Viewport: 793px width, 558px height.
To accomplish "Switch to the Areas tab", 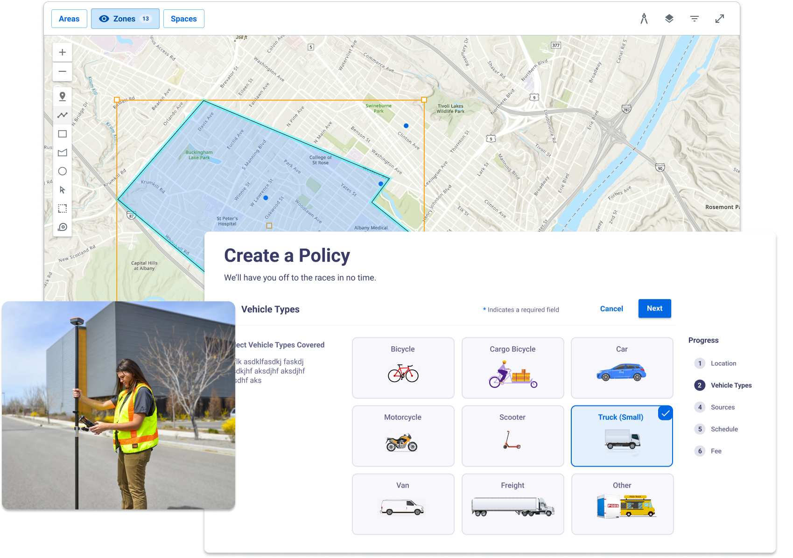I will [69, 19].
